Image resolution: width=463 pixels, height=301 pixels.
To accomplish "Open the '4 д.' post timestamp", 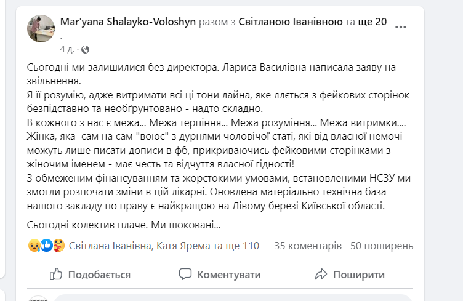I will [x=66, y=49].
